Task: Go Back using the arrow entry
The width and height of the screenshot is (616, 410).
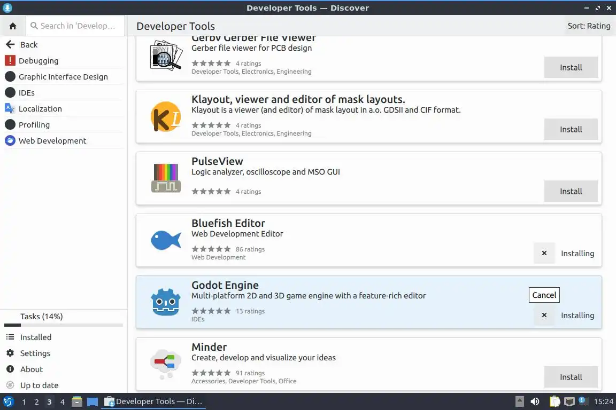Action: point(64,45)
